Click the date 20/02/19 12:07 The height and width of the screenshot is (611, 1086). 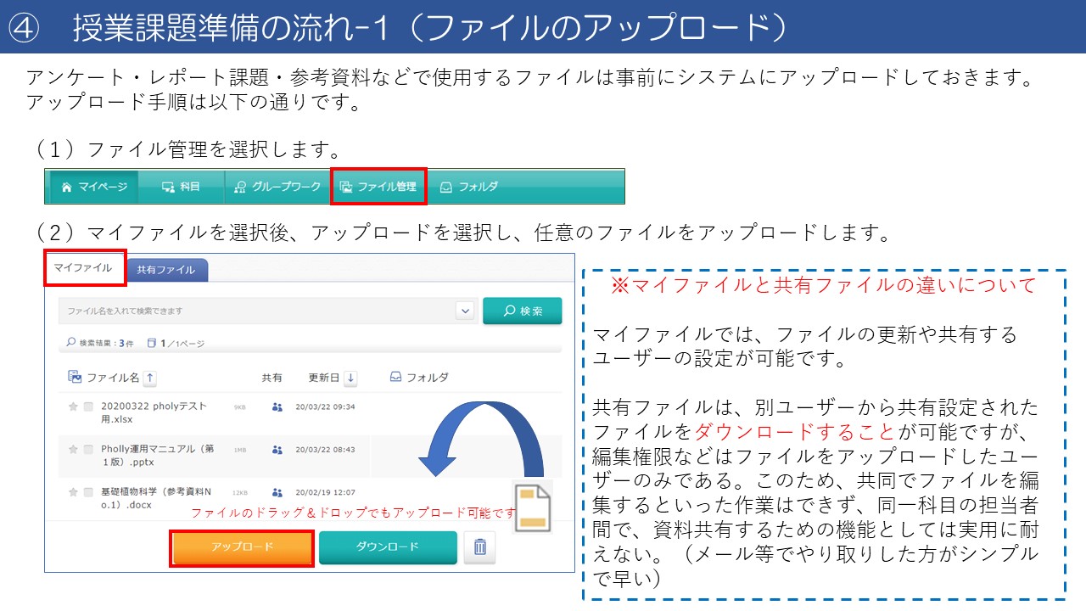tap(325, 491)
